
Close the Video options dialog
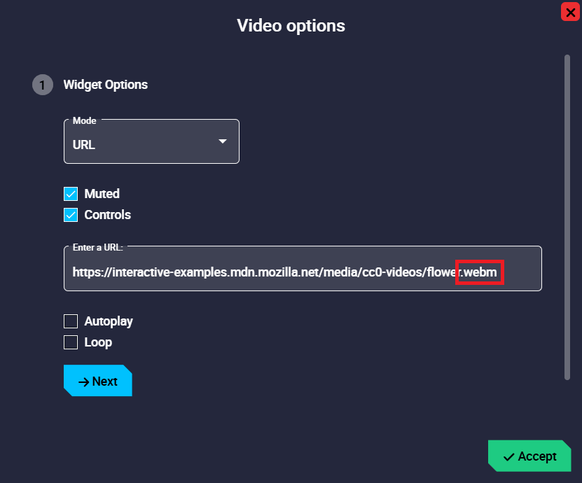pyautogui.click(x=569, y=12)
